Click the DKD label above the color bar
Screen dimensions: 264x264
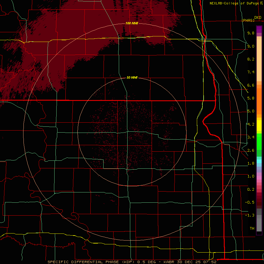click(x=258, y=18)
